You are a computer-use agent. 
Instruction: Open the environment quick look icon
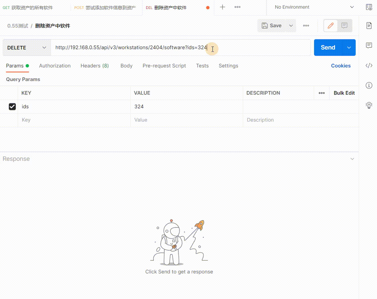[x=369, y=7]
